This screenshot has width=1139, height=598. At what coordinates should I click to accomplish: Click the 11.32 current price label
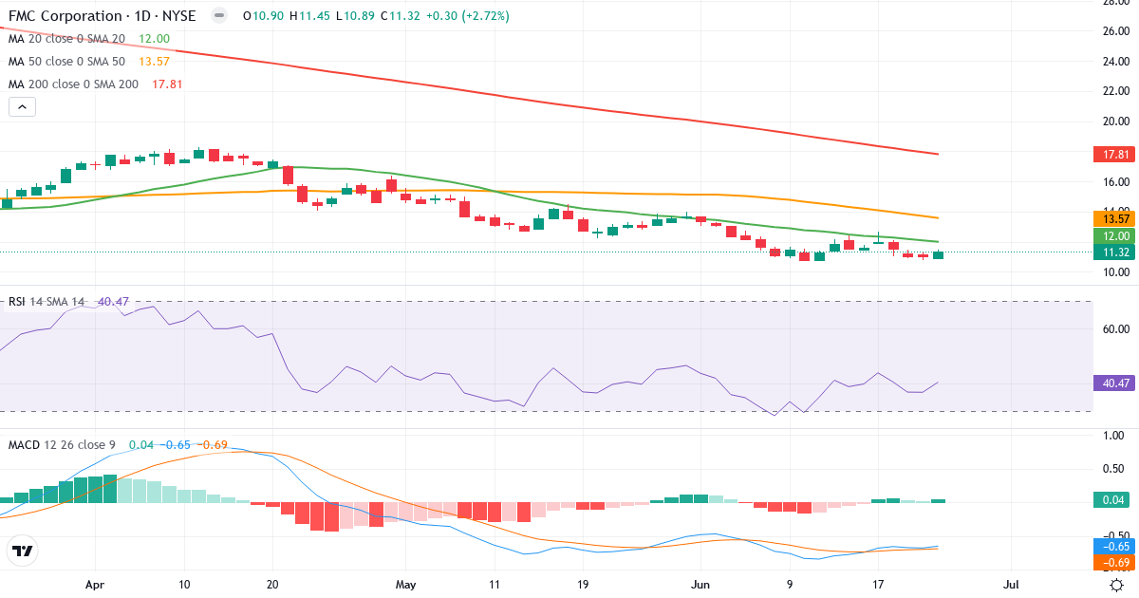click(1115, 252)
